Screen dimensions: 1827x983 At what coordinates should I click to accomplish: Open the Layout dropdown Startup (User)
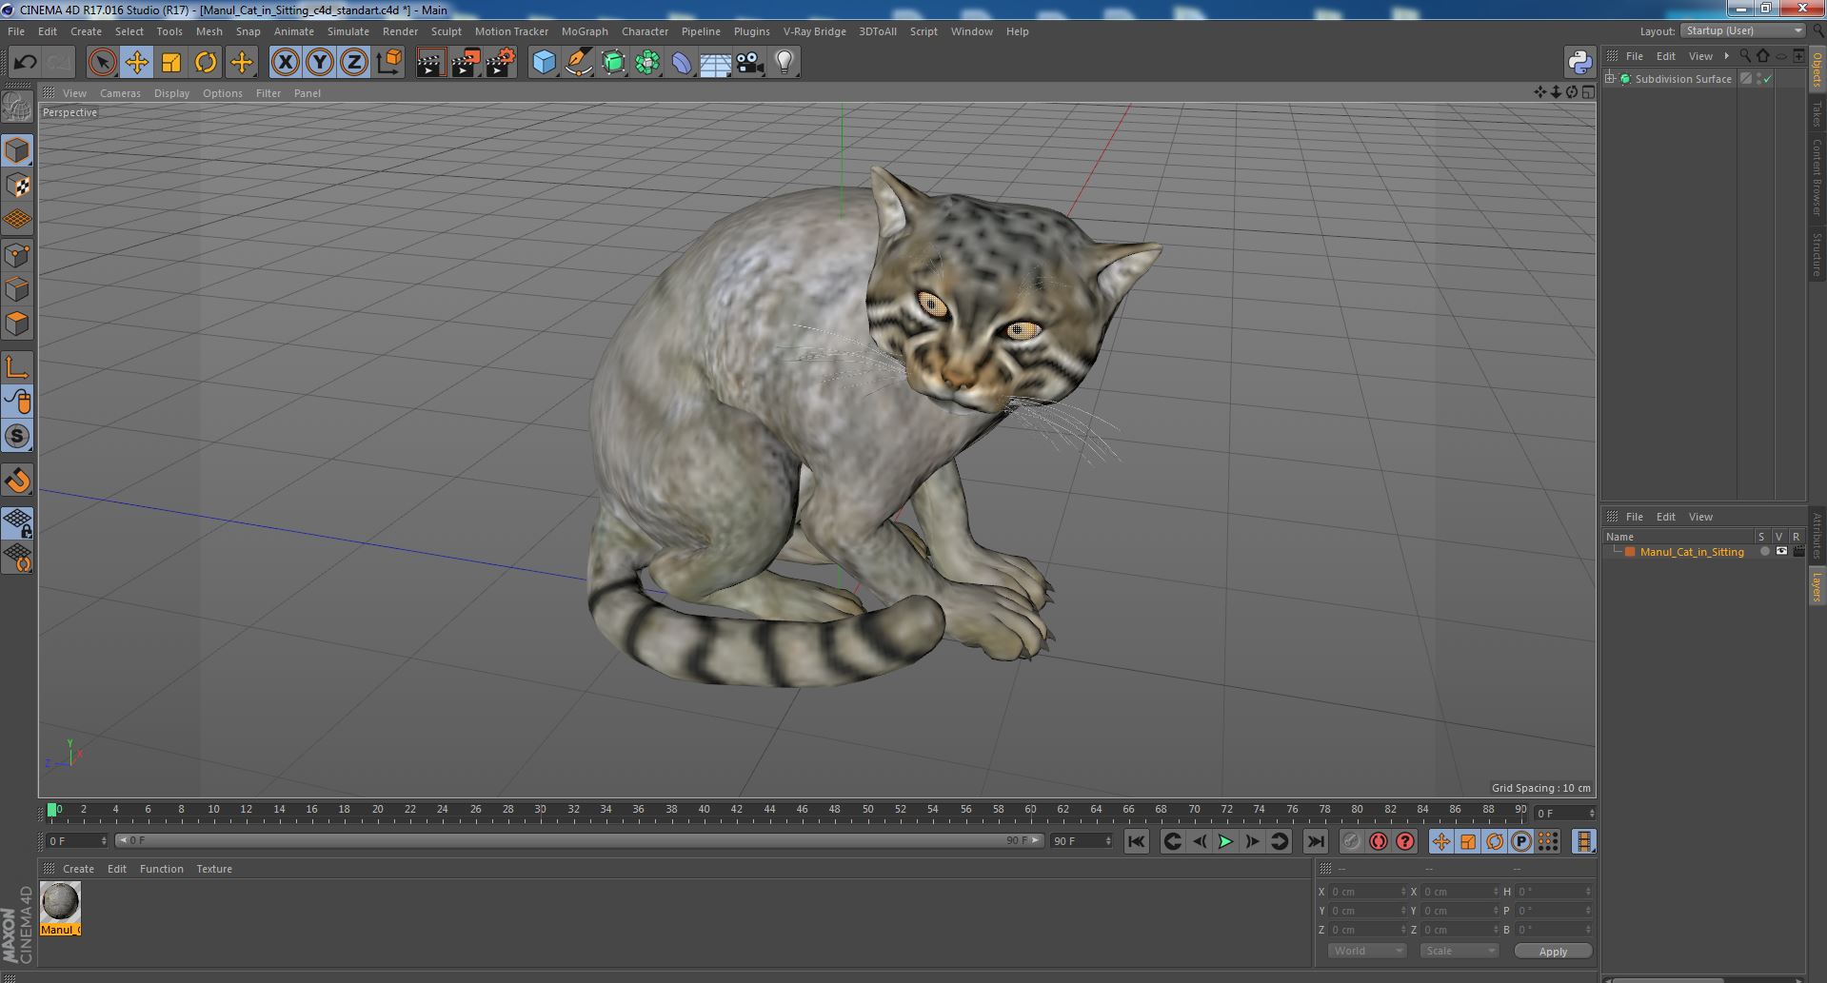[x=1743, y=31]
